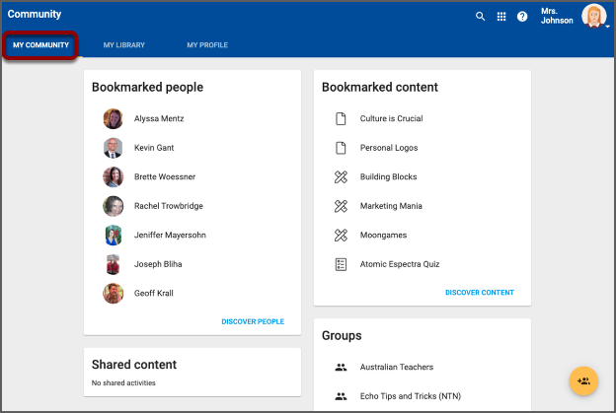
Task: Open the apps grid launcher
Action: tap(501, 17)
